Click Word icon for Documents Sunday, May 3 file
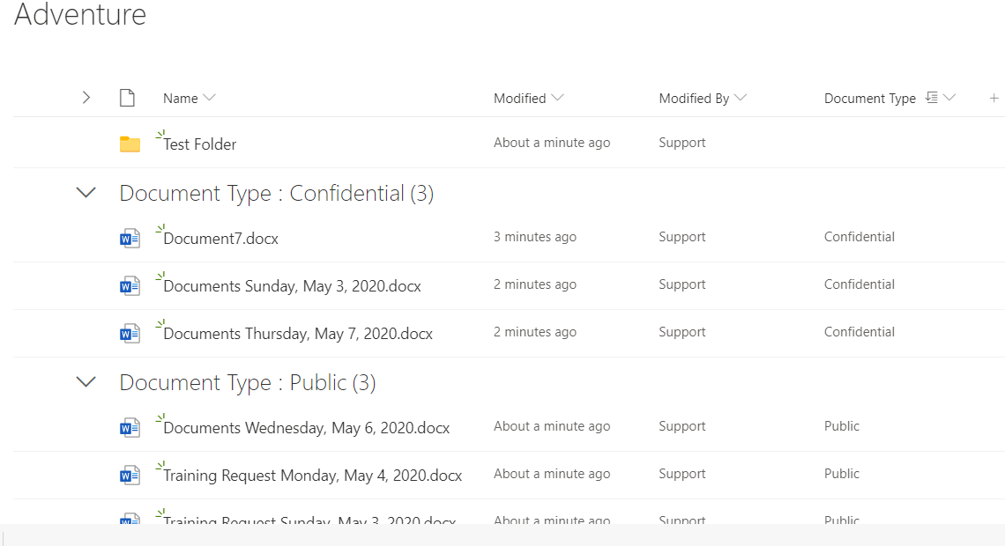The height and width of the screenshot is (546, 1005). tap(130, 285)
